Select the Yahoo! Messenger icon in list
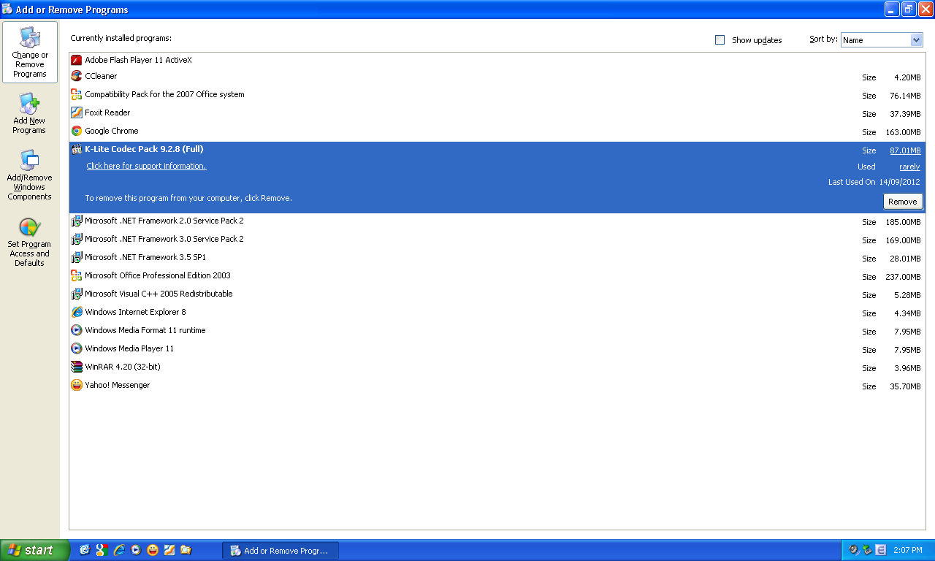This screenshot has width=935, height=561. pyautogui.click(x=77, y=385)
